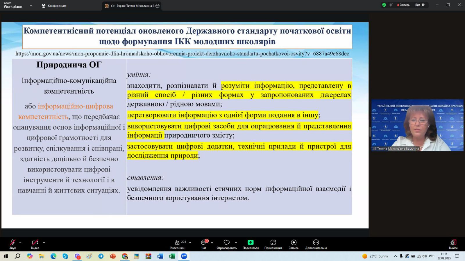The image size is (465, 261).
Task: Open Microsoft Edge from the taskbar
Action: [x=53, y=256]
